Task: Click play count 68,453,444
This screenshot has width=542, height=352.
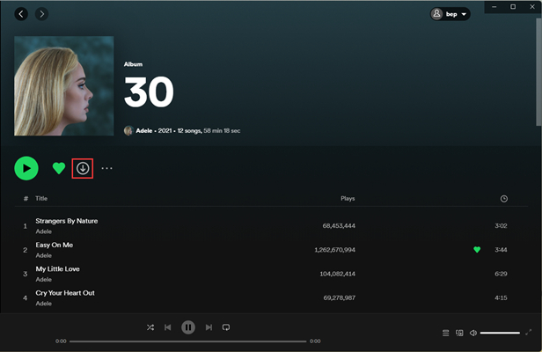Action: [x=339, y=226]
